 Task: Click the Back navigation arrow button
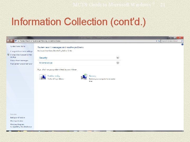tap(8, 41)
